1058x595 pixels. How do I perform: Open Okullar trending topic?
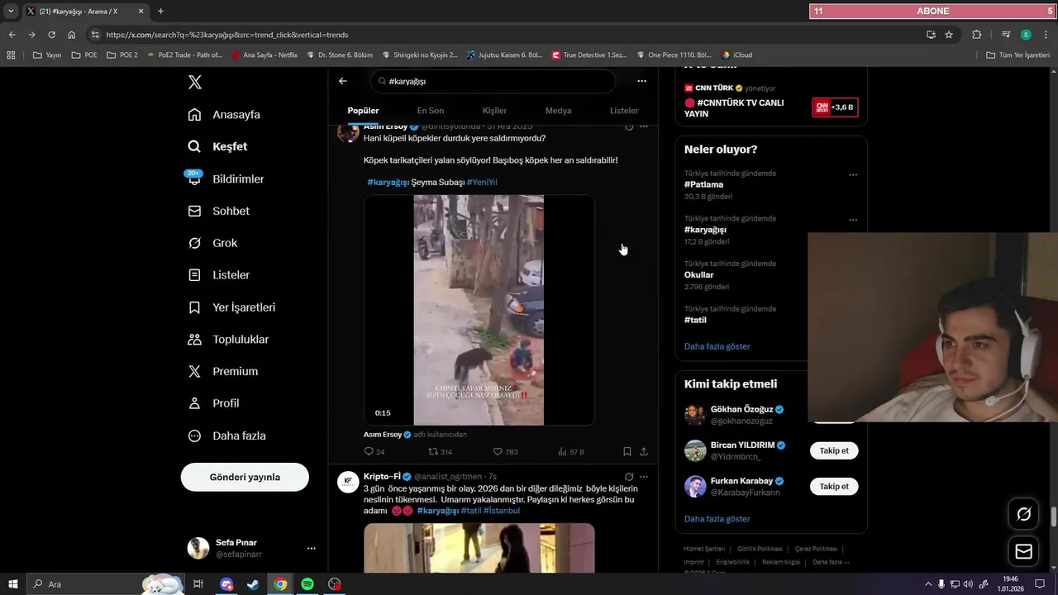click(698, 274)
